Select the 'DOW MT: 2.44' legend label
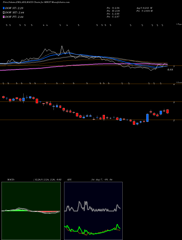This screenshot has height=240, width=182. [x=15, y=13]
